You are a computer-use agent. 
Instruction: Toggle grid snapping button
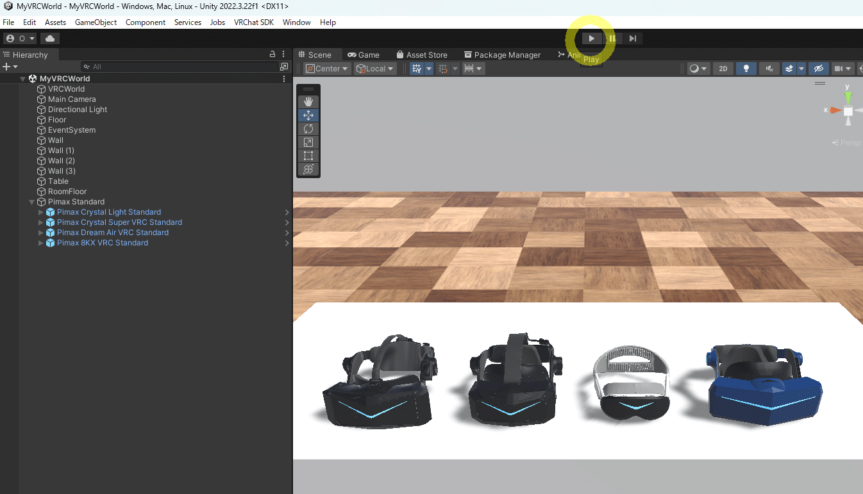417,69
